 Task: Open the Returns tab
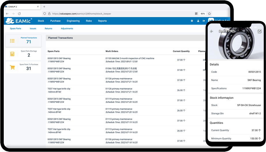tap(48, 29)
